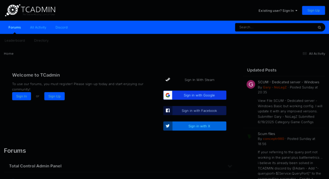Click the Forums page heading

coord(15,151)
